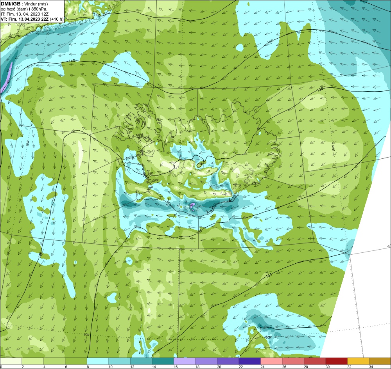Select the yellow 32–34 m/s legend swatch
The image size is (391, 369).
(358, 361)
